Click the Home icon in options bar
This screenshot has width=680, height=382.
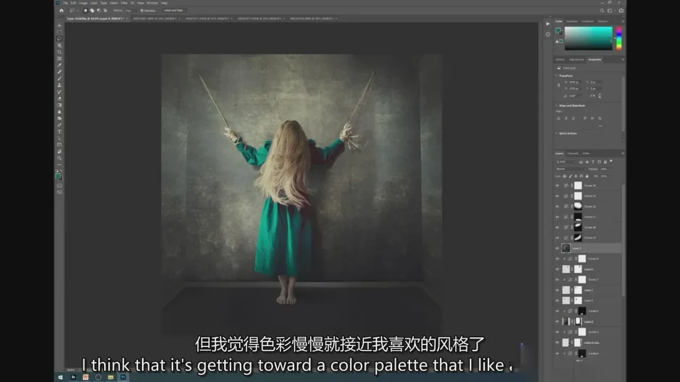click(x=62, y=10)
